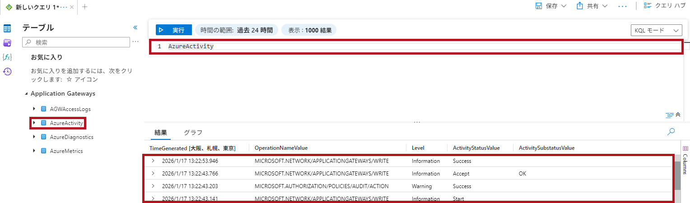Click the 時間の範囲 time range selector
The width and height of the screenshot is (690, 203).
pos(237,30)
